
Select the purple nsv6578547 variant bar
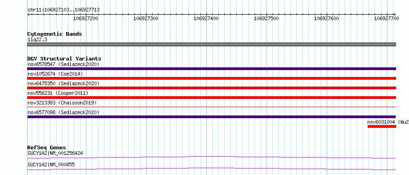click(212, 69)
